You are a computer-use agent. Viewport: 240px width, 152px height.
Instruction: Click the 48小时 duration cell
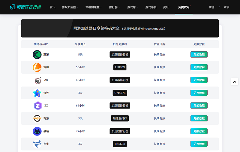80,80
